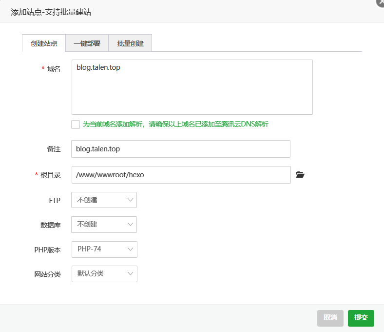Open the 数据库 dropdown
The width and height of the screenshot is (384, 332).
click(104, 225)
